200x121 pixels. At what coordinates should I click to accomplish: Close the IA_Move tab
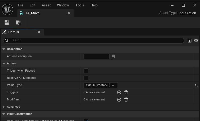(69, 13)
